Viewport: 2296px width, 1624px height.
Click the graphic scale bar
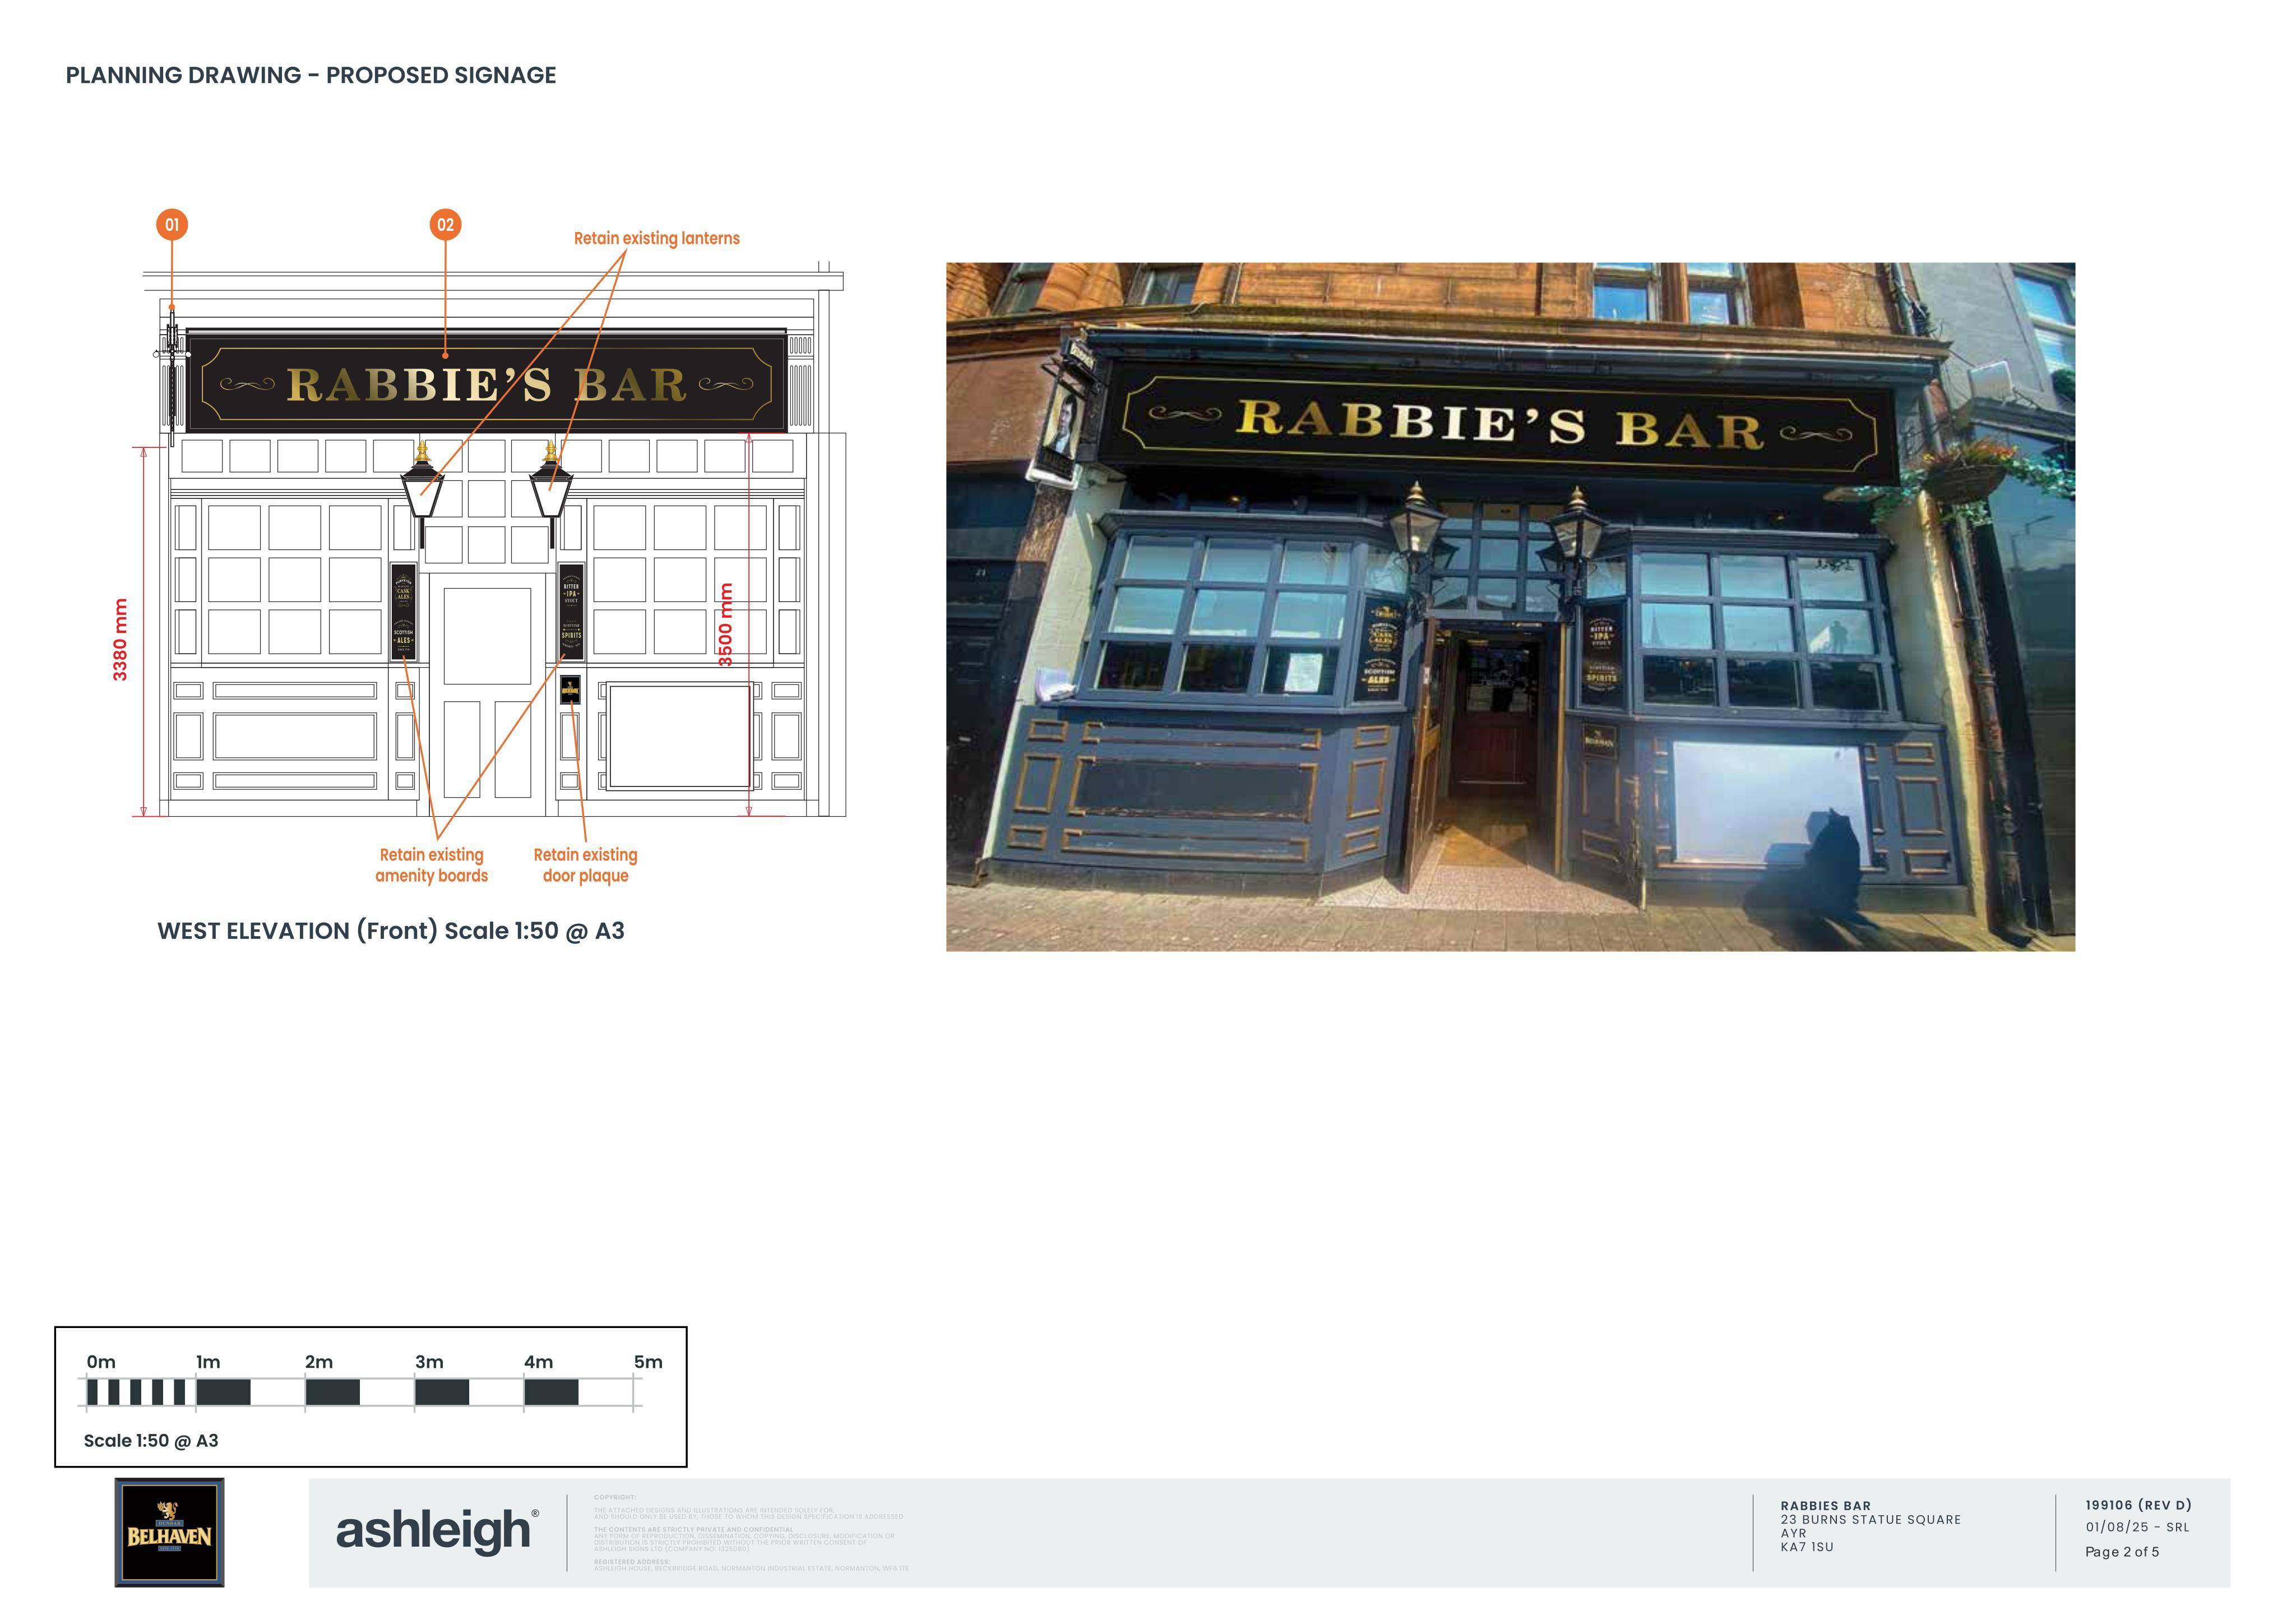click(x=360, y=1392)
